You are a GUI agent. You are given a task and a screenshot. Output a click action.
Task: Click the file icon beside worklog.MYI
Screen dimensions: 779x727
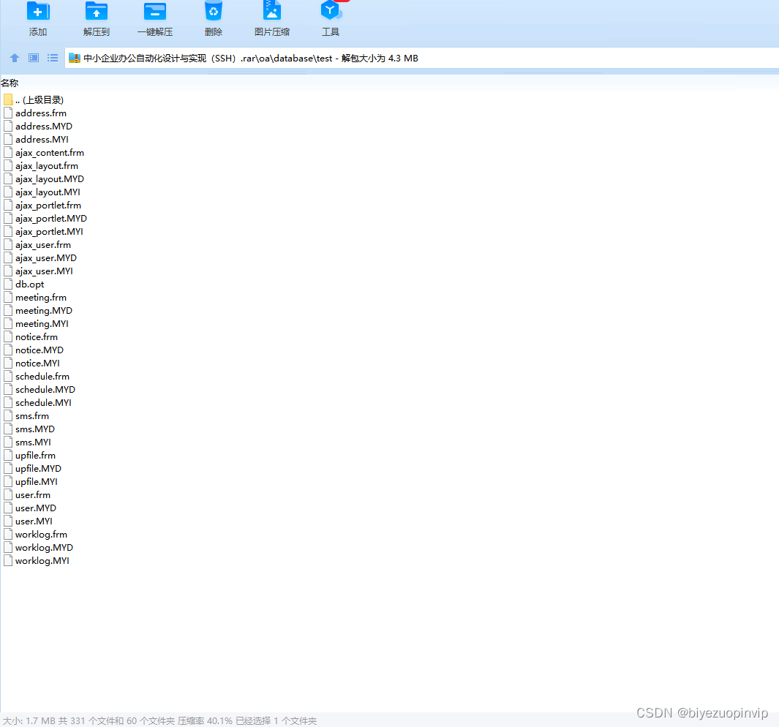[8, 560]
